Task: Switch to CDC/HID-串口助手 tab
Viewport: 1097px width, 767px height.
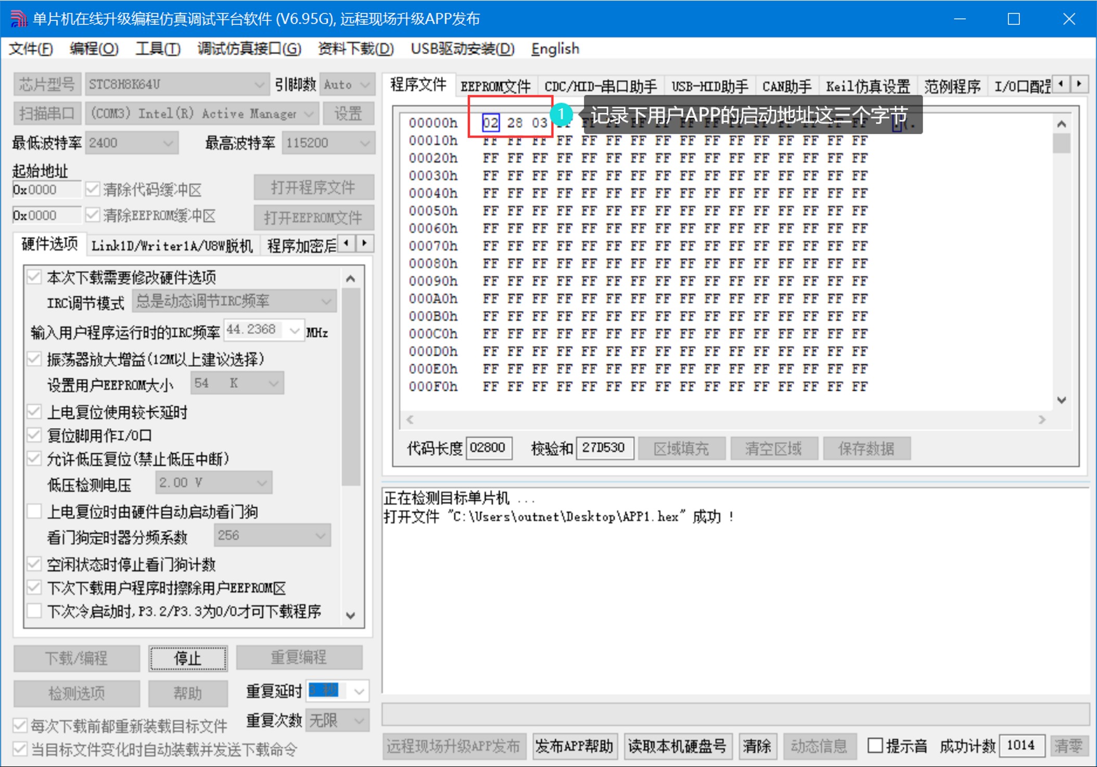Action: pyautogui.click(x=601, y=86)
